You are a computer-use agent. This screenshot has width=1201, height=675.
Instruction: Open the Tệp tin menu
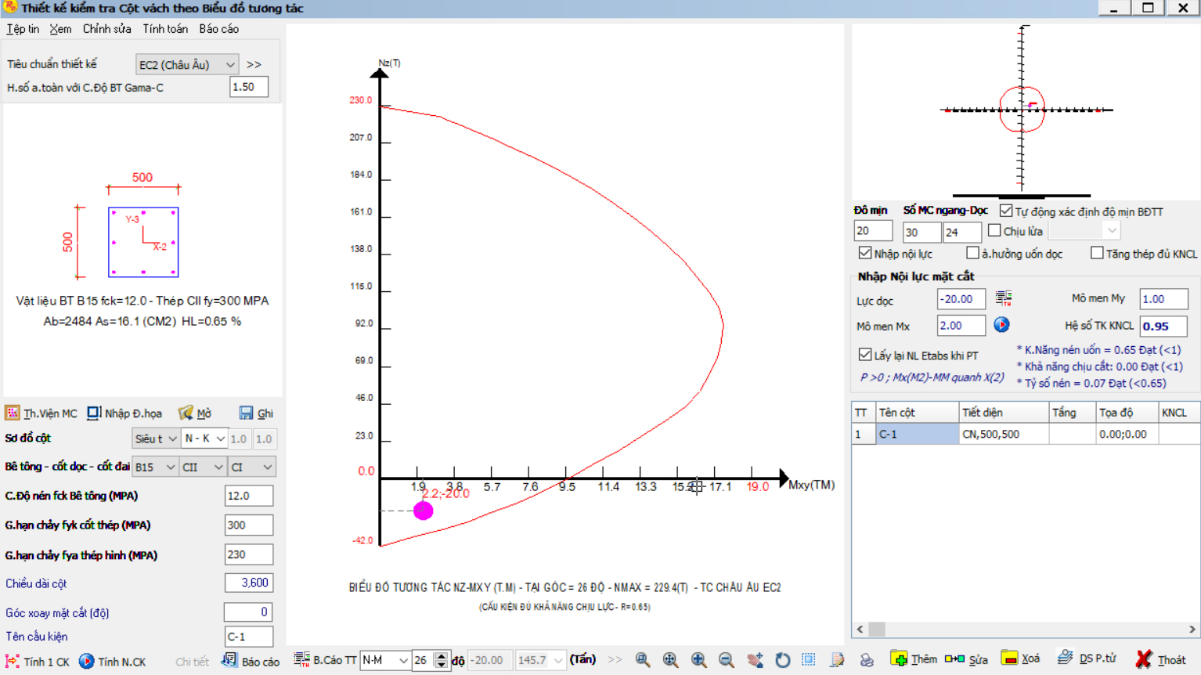tap(23, 29)
